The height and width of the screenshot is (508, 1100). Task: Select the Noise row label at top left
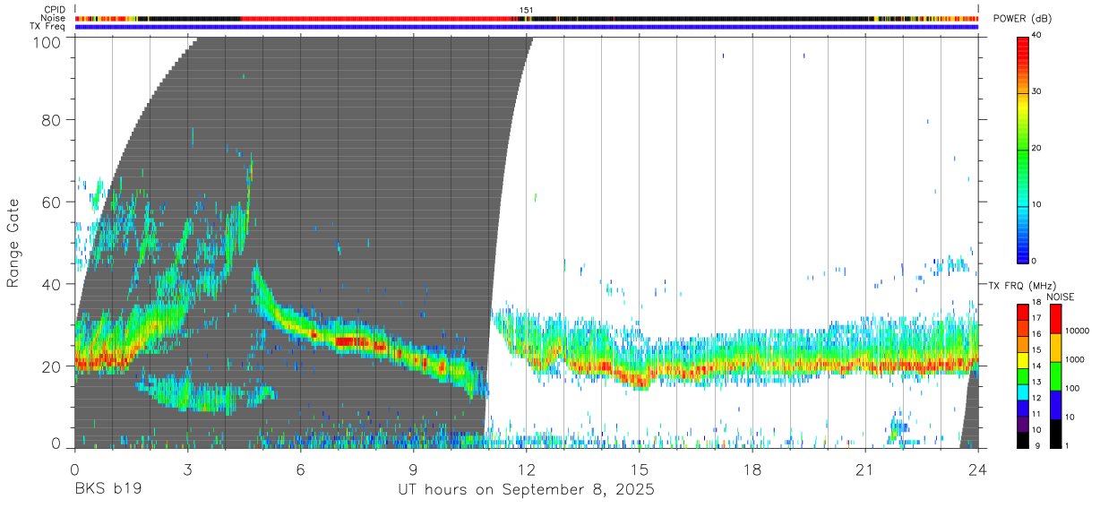(x=55, y=18)
